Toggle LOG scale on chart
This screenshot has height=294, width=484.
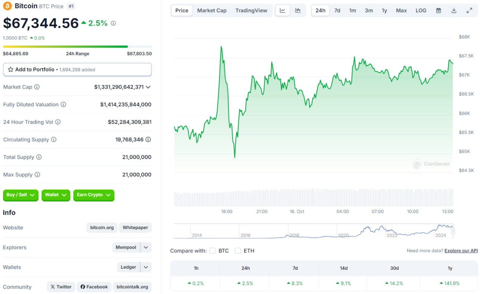point(421,11)
